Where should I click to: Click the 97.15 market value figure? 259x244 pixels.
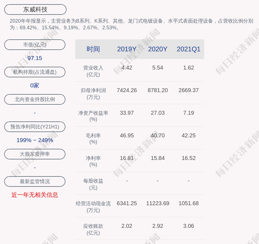tap(35, 58)
